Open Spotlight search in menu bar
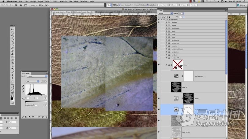The image size is (248, 139). 245,2
